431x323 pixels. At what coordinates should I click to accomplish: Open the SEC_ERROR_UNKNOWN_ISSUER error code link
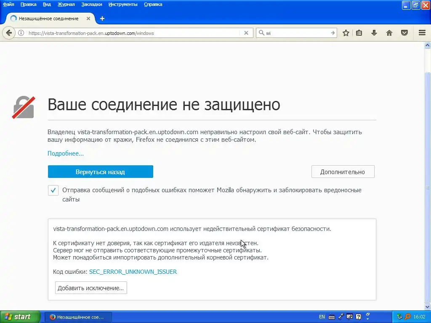click(x=133, y=272)
